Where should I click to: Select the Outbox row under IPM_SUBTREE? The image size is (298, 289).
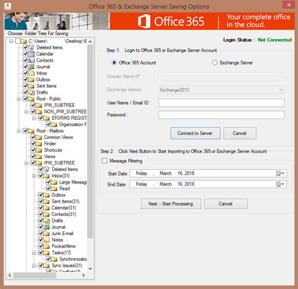click(58, 195)
